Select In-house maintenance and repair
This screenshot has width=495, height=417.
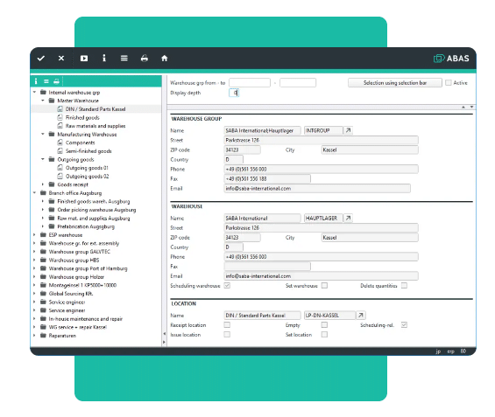[x=86, y=319]
